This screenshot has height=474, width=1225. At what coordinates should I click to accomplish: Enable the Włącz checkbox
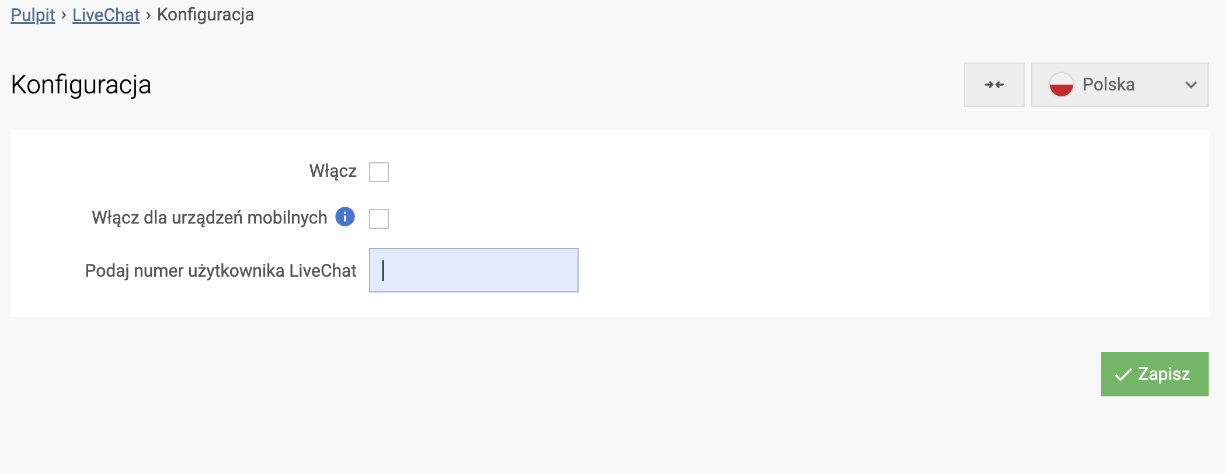tap(379, 172)
